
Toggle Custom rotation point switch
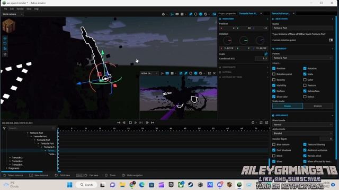coord(331,40)
